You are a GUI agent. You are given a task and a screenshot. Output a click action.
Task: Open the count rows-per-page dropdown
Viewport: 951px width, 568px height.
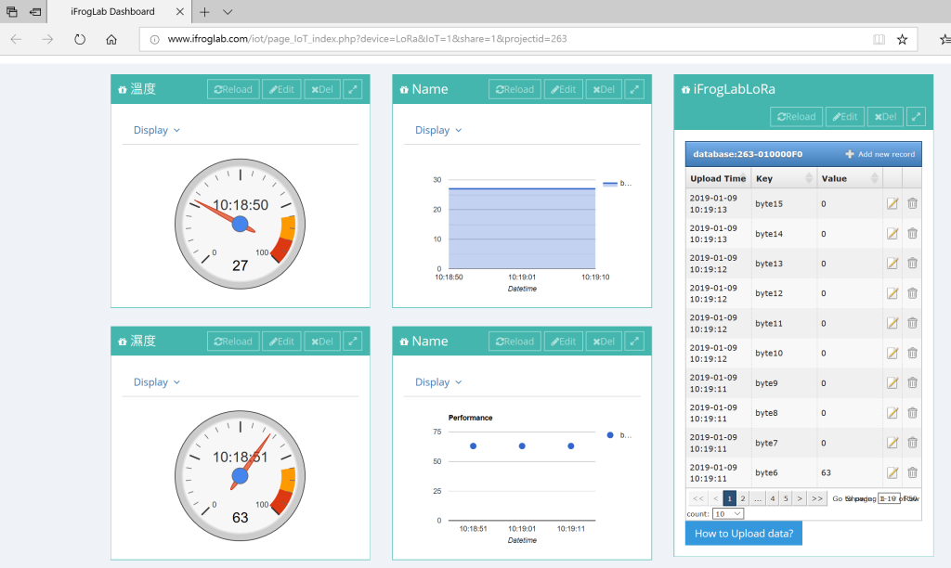tap(728, 514)
